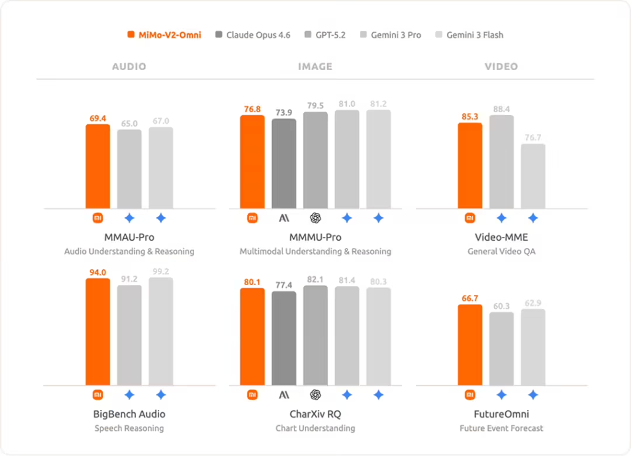The image size is (631, 456).
Task: Click the Video-MME benchmark title
Action: pyautogui.click(x=501, y=237)
